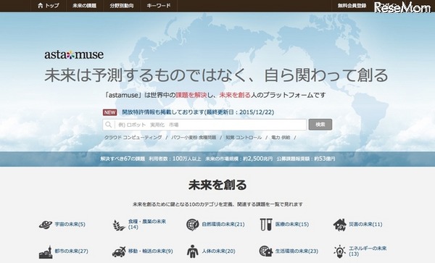Click the planet icon for 宇宙の未来
Viewport: 435px width, 263px height.
(x=46, y=225)
